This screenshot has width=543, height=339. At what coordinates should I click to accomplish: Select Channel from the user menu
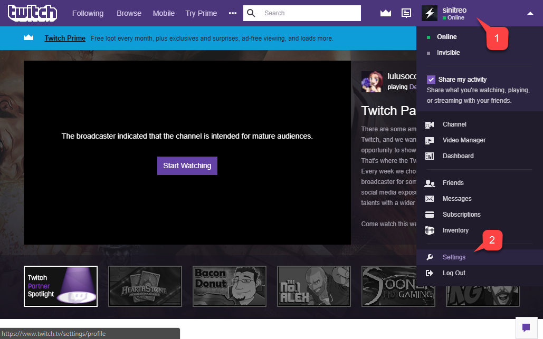pyautogui.click(x=454, y=124)
